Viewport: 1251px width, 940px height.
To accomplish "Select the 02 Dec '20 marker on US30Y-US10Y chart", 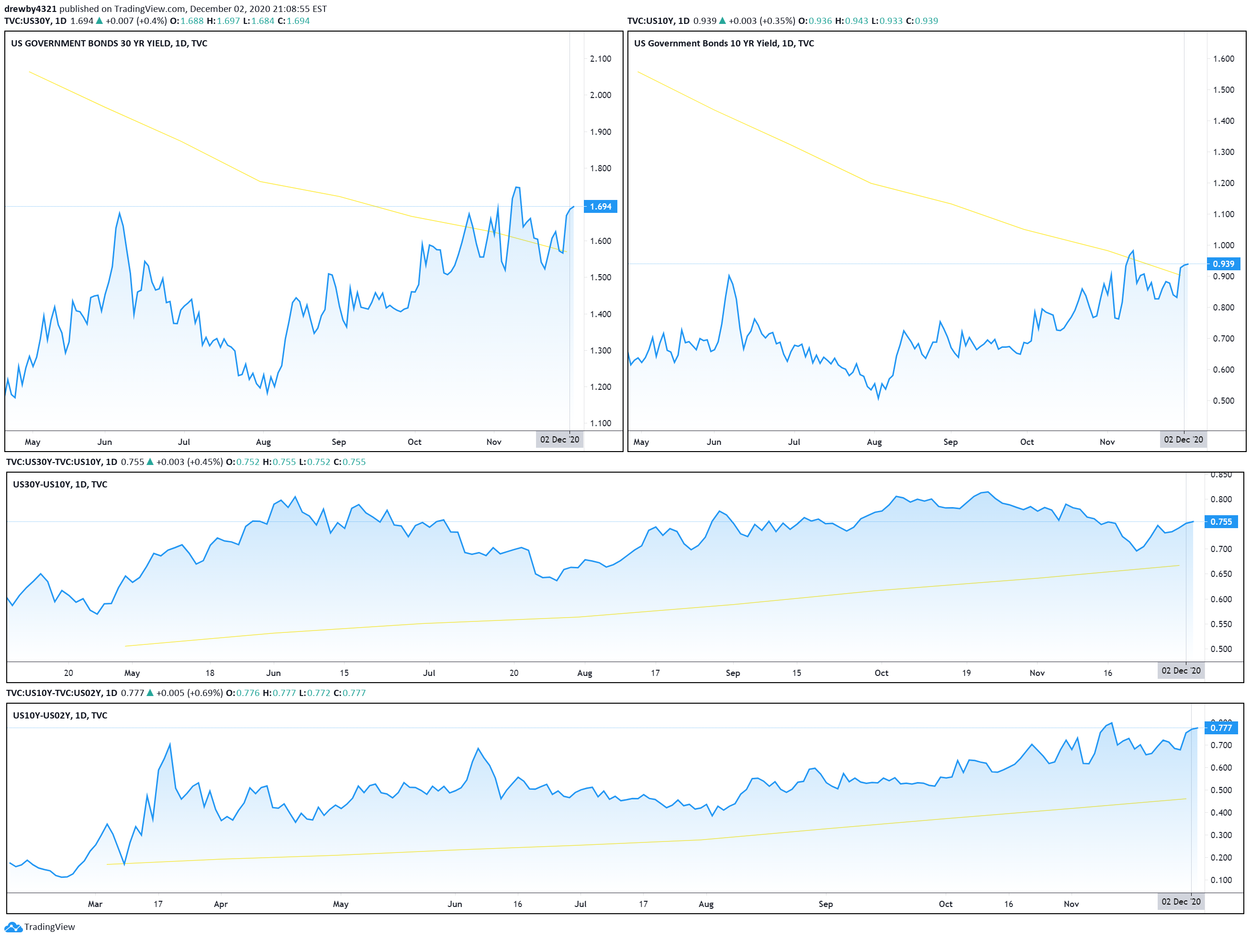I will (1181, 670).
